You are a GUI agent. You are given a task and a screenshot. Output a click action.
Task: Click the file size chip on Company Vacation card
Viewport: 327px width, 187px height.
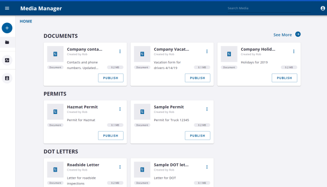202,67
